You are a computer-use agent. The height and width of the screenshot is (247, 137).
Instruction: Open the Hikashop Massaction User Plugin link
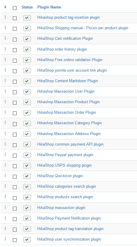(66, 91)
